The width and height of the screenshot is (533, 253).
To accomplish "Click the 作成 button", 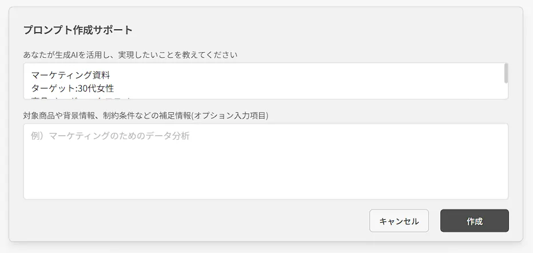I will pyautogui.click(x=474, y=221).
